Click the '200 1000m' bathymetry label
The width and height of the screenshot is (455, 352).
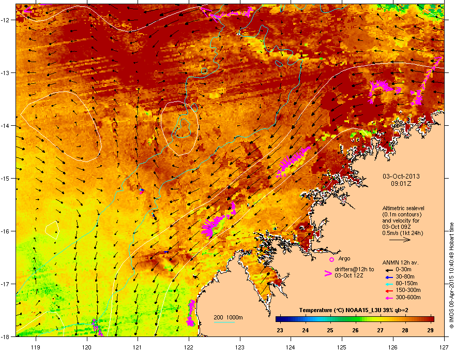(228, 317)
